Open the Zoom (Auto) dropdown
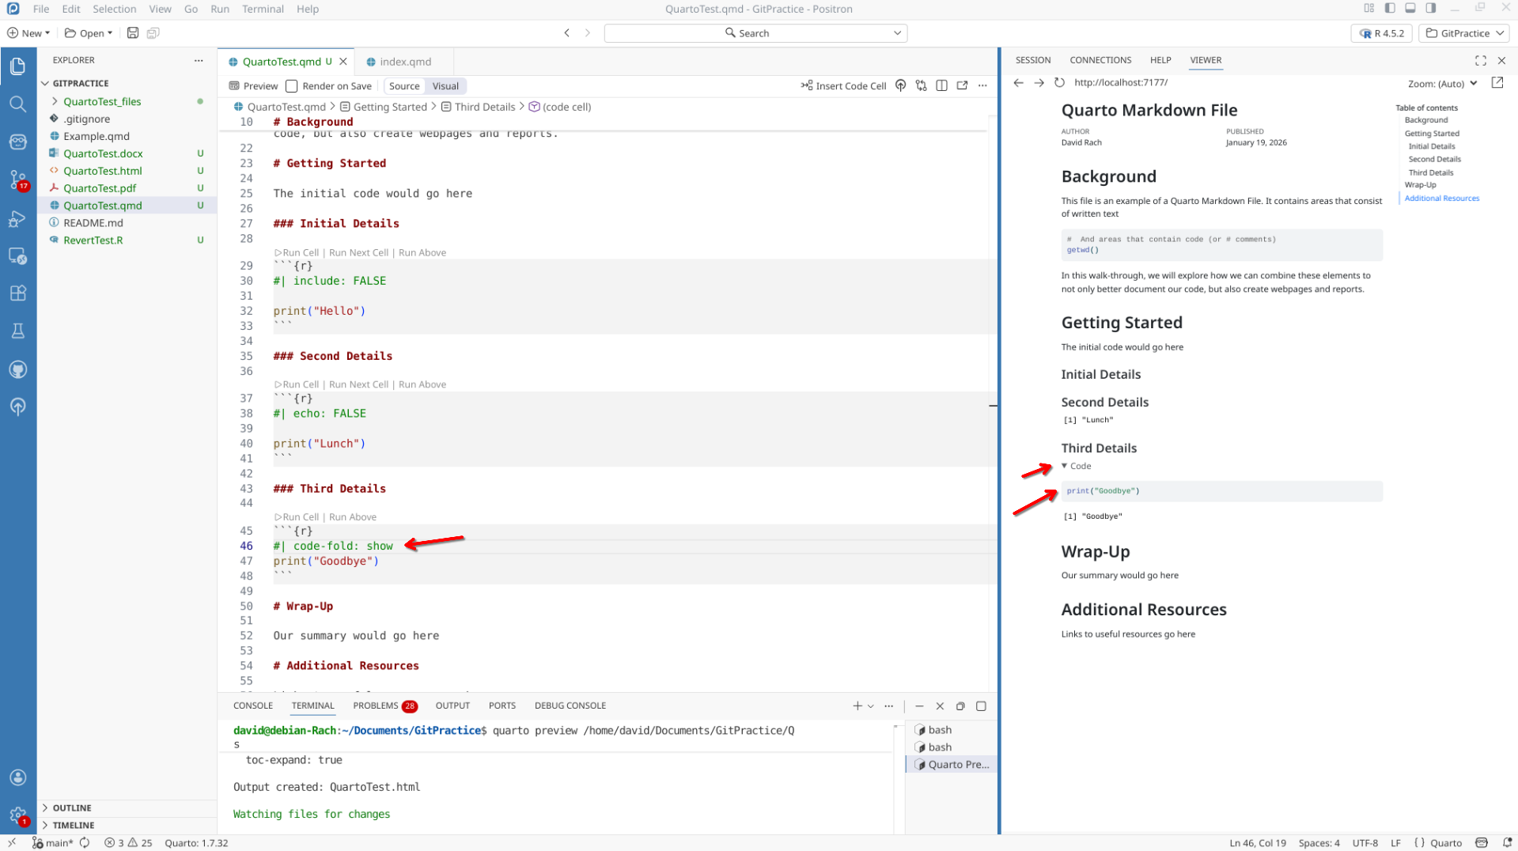The width and height of the screenshot is (1518, 851). [x=1441, y=84]
